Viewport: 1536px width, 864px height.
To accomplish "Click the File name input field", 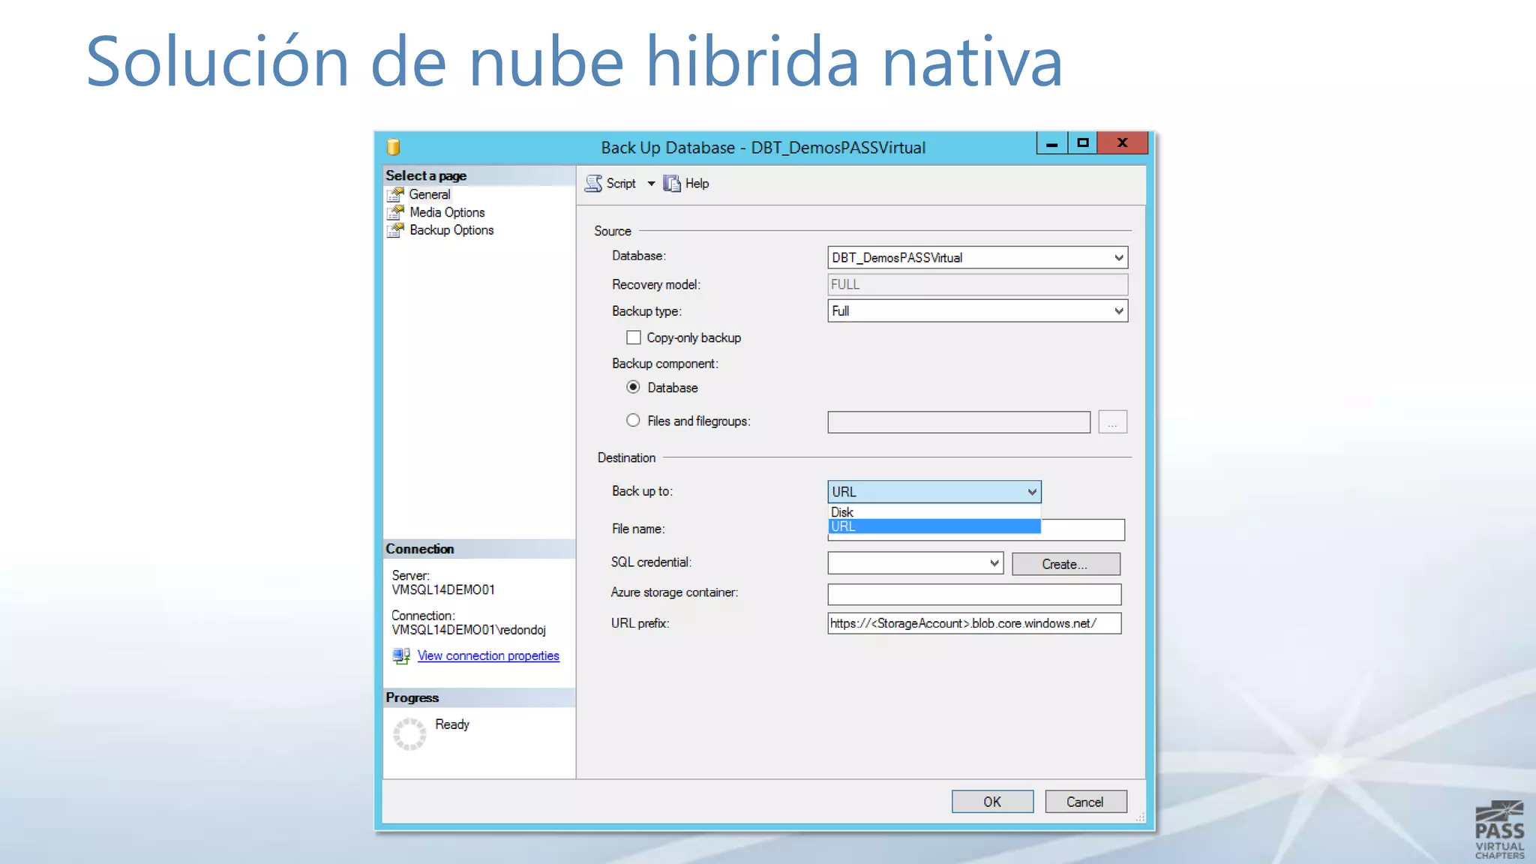I will (1083, 529).
